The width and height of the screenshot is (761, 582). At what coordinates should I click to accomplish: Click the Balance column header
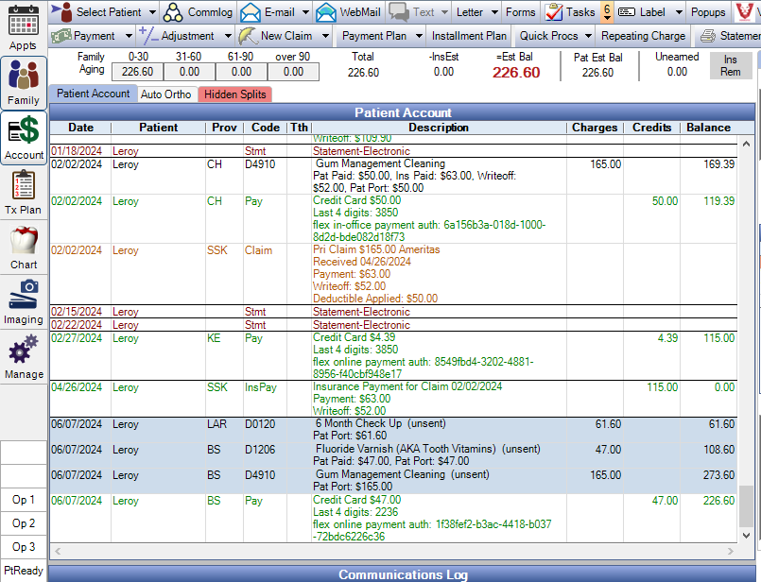pyautogui.click(x=708, y=128)
